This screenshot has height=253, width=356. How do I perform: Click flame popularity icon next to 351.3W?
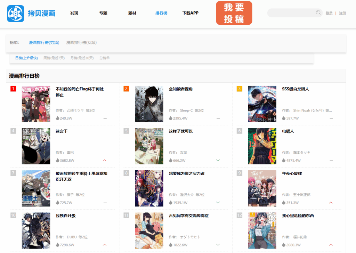point(284,203)
